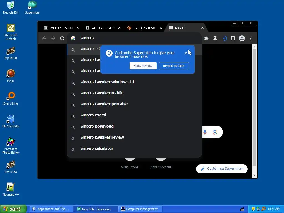
Task: Launch Supermium from the desktop shortcut
Action: 32,7
